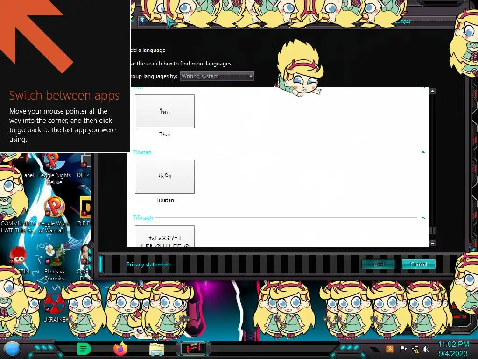478x359 pixels.
Task: Open the UKRAINE radiation-symbol shortcut
Action: [54, 308]
